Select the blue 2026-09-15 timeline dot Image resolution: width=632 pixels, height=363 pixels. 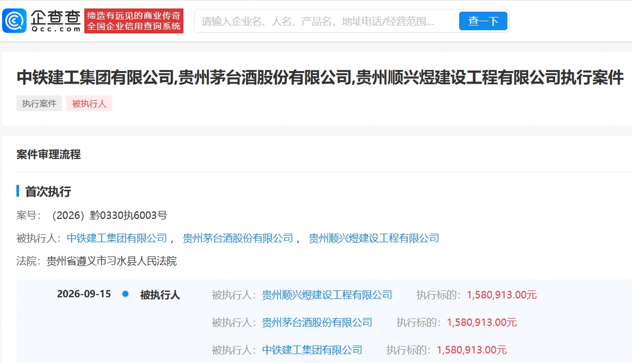click(125, 294)
